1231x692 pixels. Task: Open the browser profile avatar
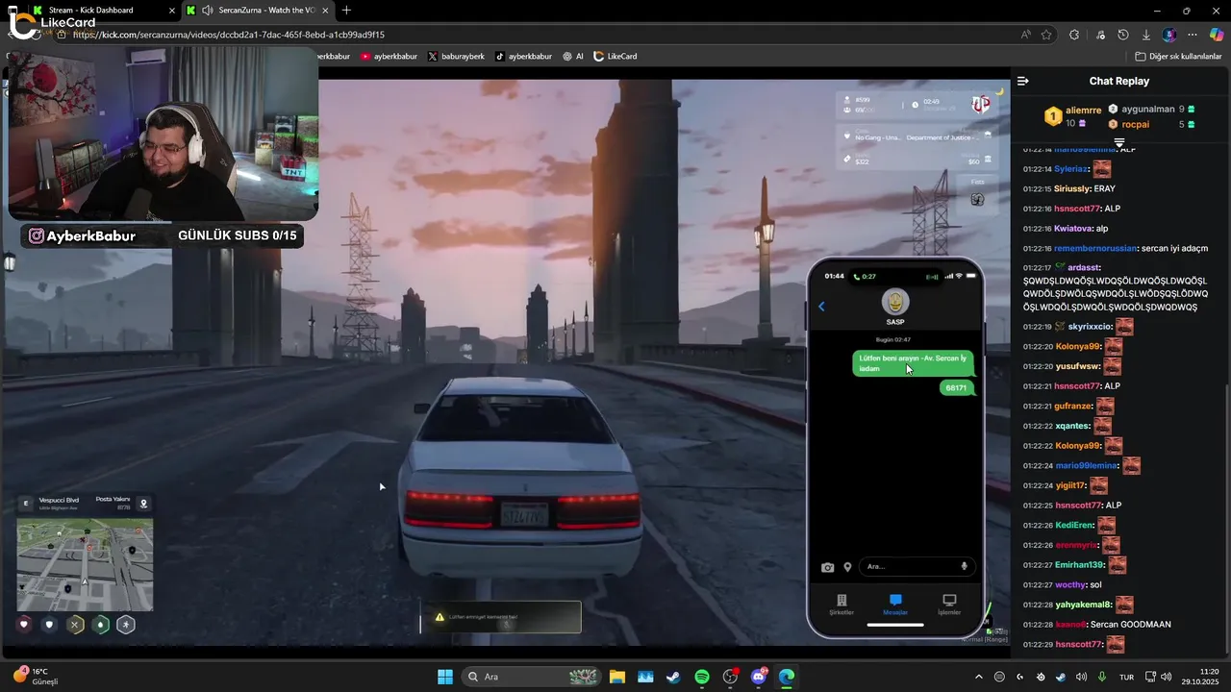point(1168,35)
